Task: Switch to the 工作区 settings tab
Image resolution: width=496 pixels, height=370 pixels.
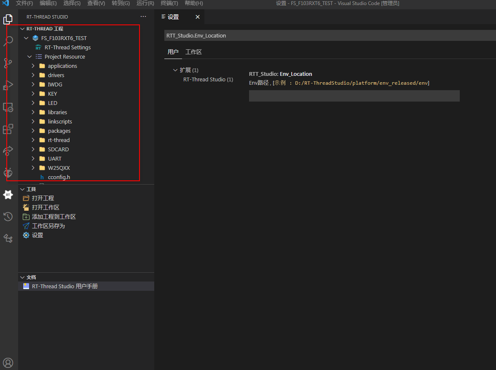Action: [x=193, y=52]
